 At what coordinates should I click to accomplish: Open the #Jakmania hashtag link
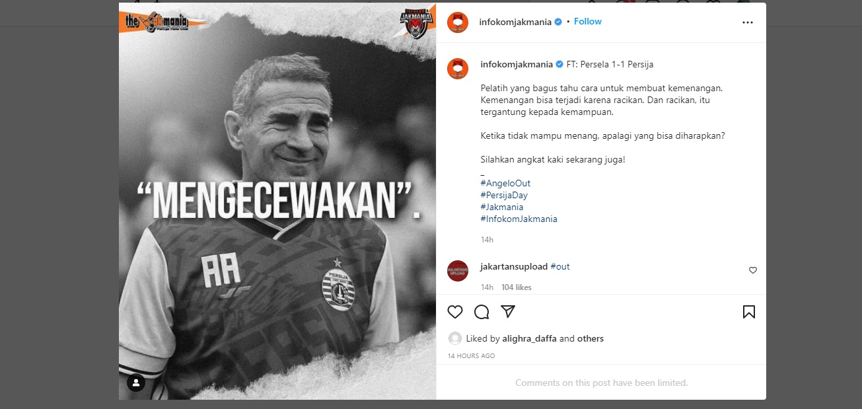coord(502,207)
